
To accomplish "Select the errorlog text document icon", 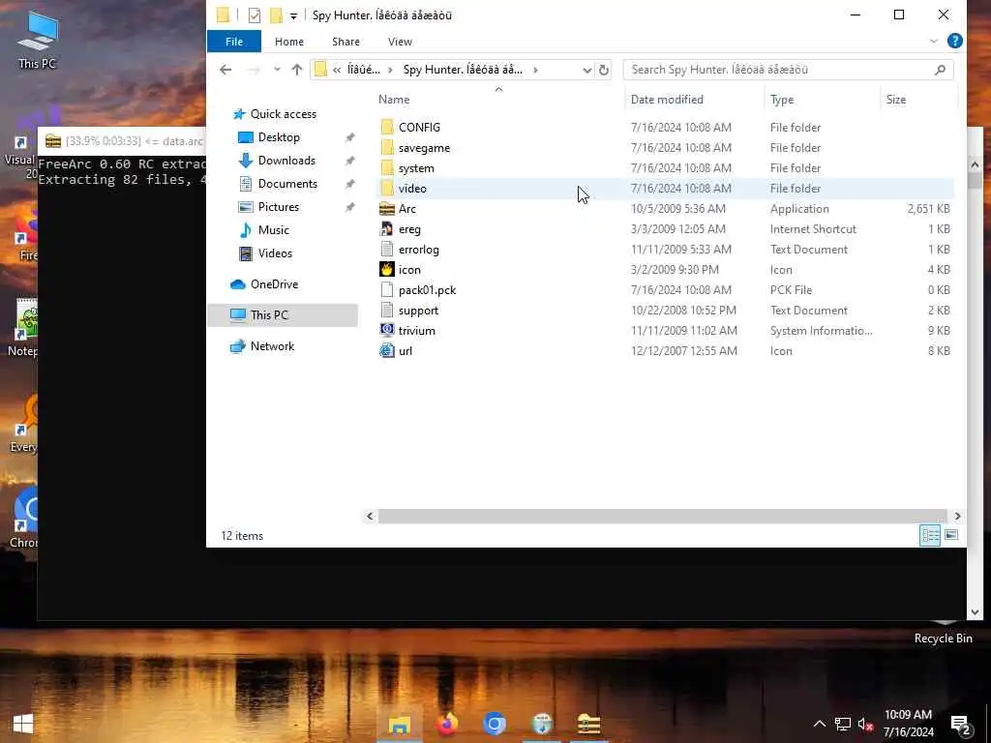I will point(387,249).
